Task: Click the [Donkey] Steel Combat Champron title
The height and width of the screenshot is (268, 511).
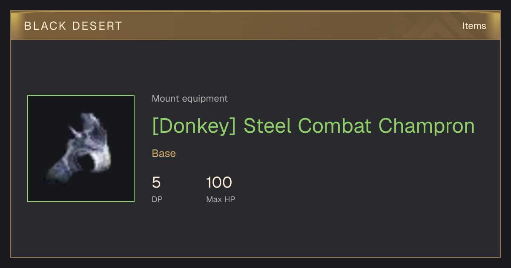Action: tap(313, 126)
